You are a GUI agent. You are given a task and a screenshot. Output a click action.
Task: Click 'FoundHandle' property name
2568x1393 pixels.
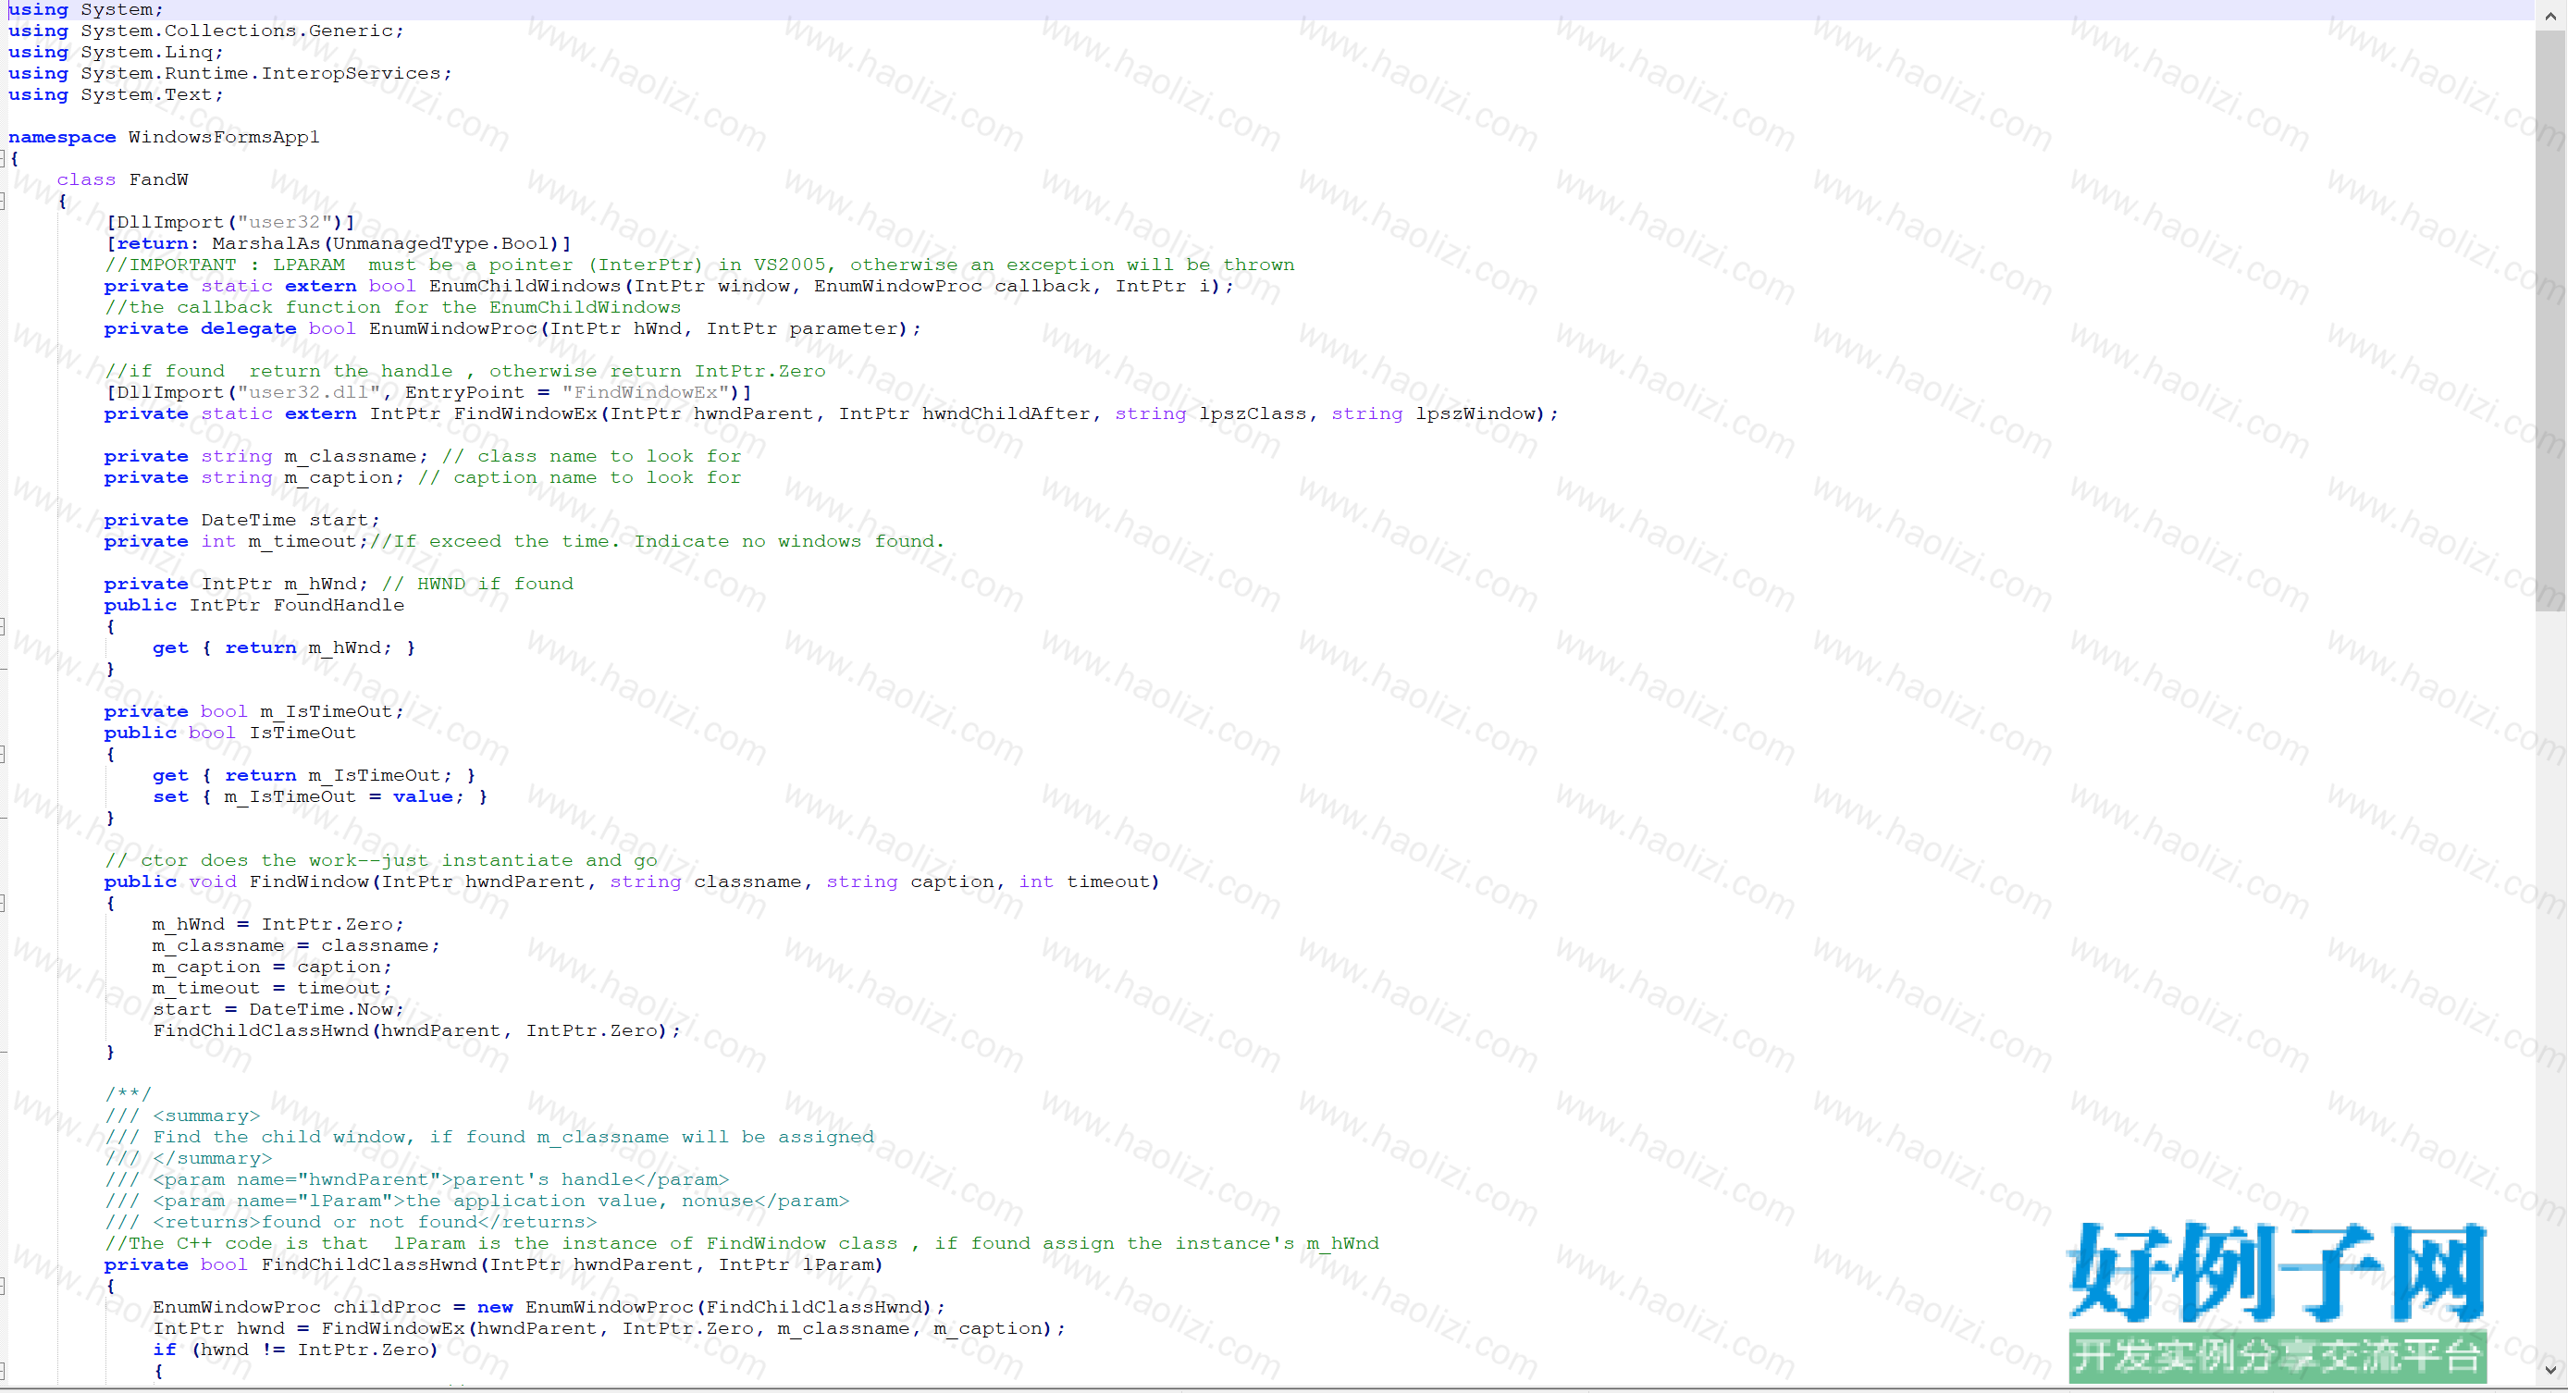pos(339,605)
